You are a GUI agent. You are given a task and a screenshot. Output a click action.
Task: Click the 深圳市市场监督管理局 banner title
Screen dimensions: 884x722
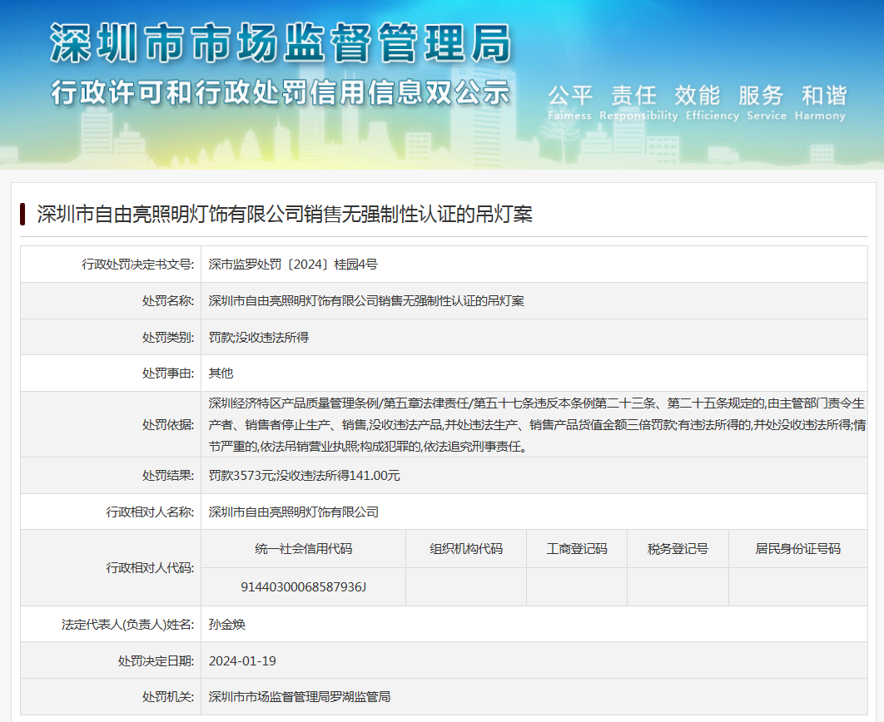coord(281,43)
